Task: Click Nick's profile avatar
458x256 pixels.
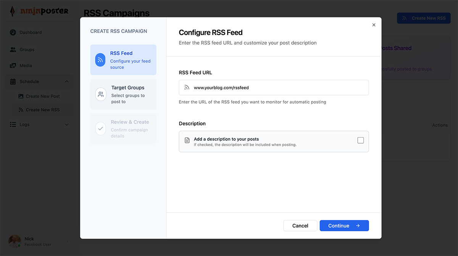Action: pyautogui.click(x=15, y=241)
